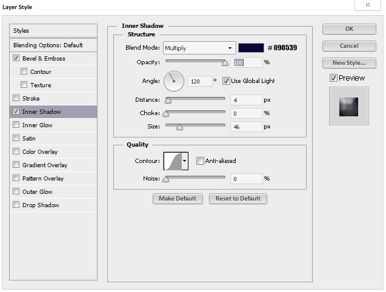The width and height of the screenshot is (386, 292).
Task: Open the shadow color swatch
Action: pos(251,48)
